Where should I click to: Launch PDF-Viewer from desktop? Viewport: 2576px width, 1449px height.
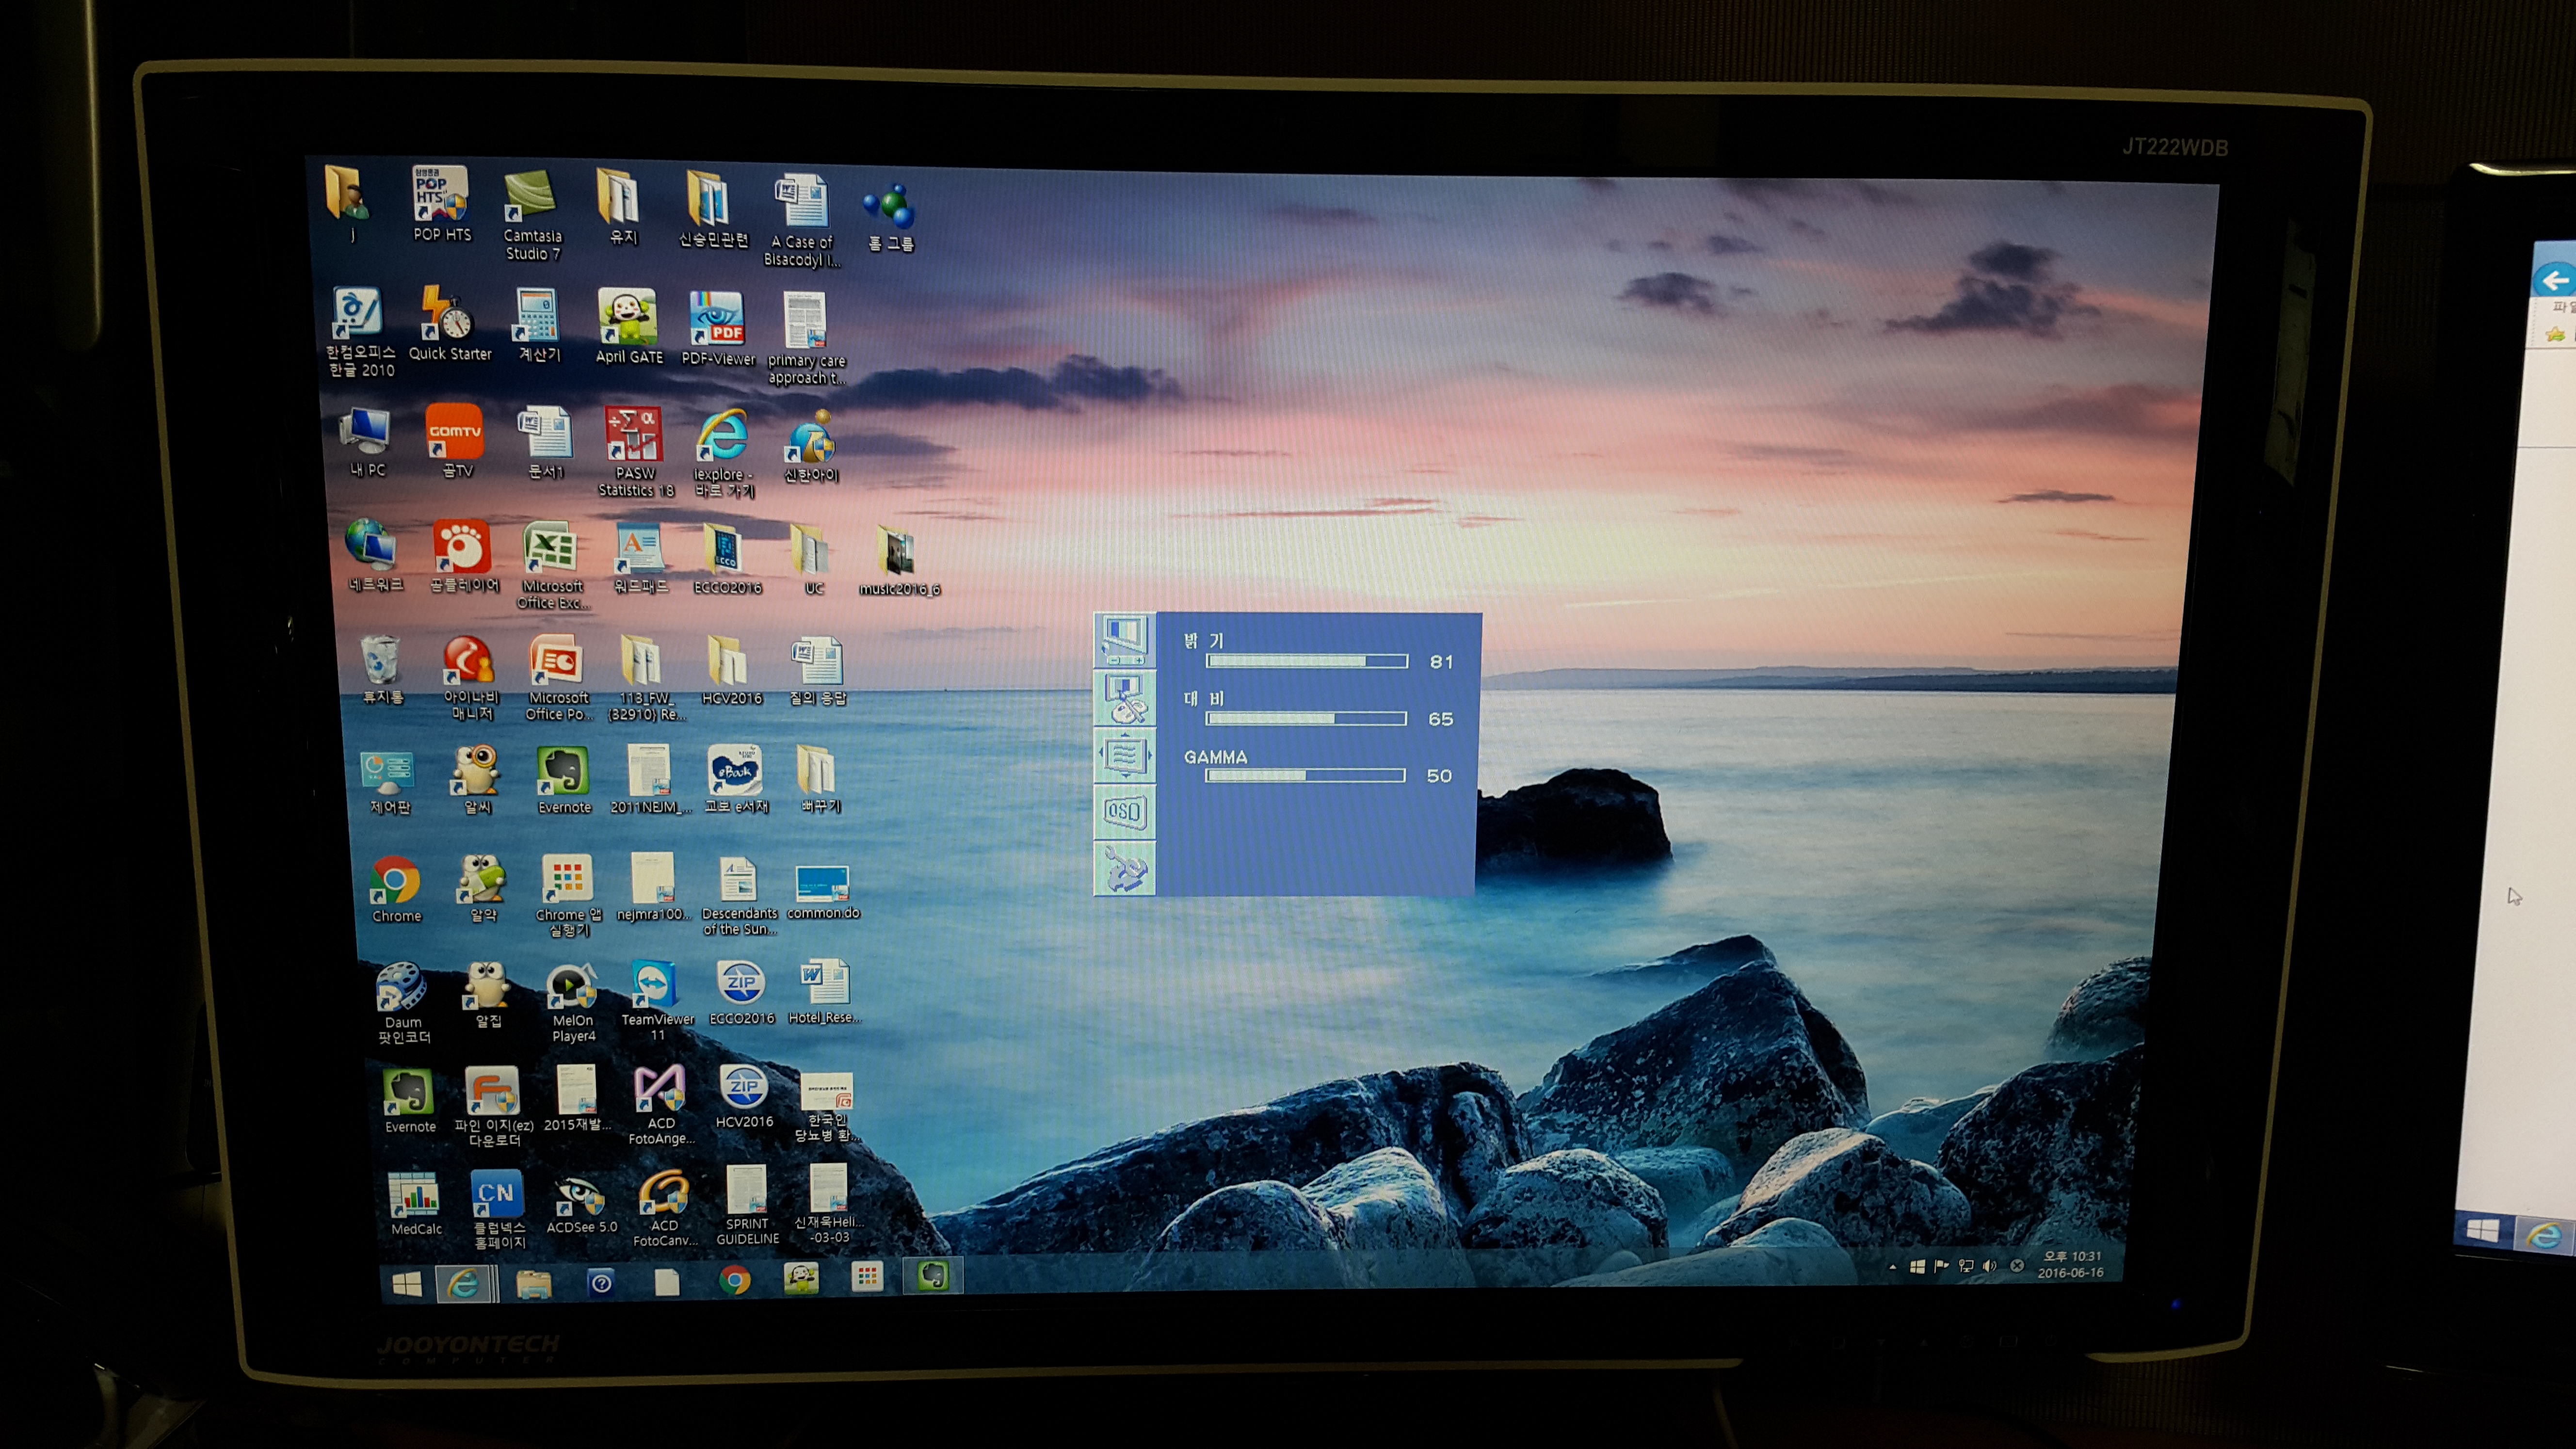tap(718, 328)
